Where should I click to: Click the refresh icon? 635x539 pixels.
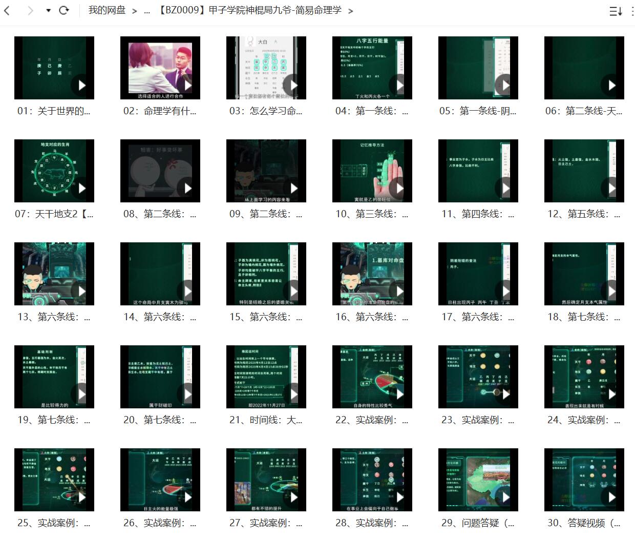[64, 10]
